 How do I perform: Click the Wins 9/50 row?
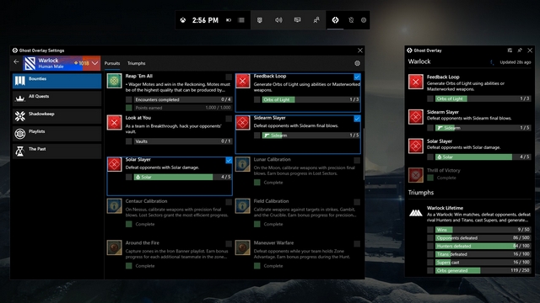click(483, 230)
